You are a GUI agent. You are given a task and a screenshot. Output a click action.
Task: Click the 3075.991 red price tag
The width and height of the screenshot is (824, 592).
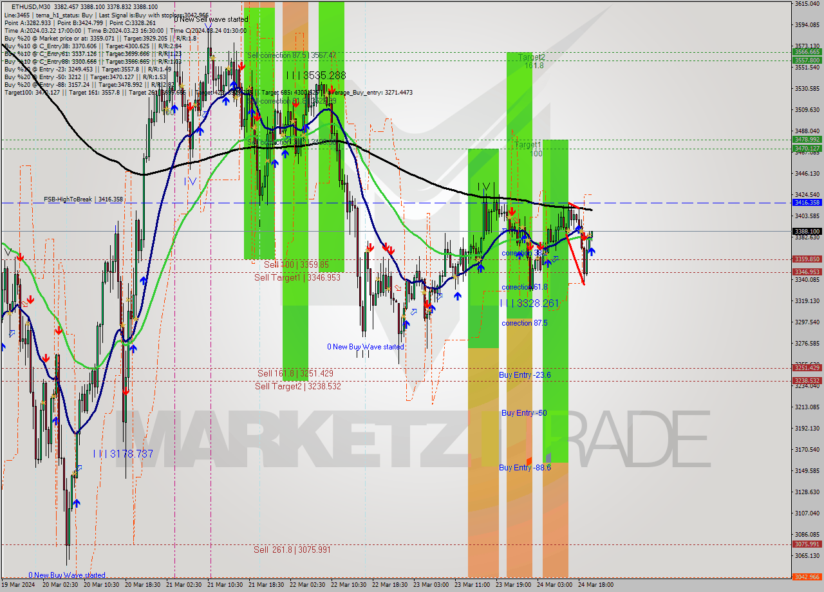pos(807,544)
